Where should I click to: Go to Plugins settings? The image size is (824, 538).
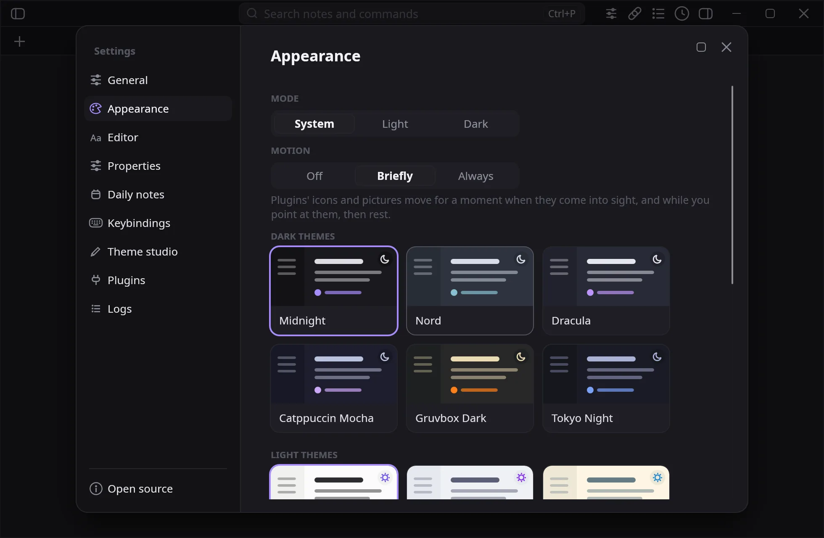[158, 280]
